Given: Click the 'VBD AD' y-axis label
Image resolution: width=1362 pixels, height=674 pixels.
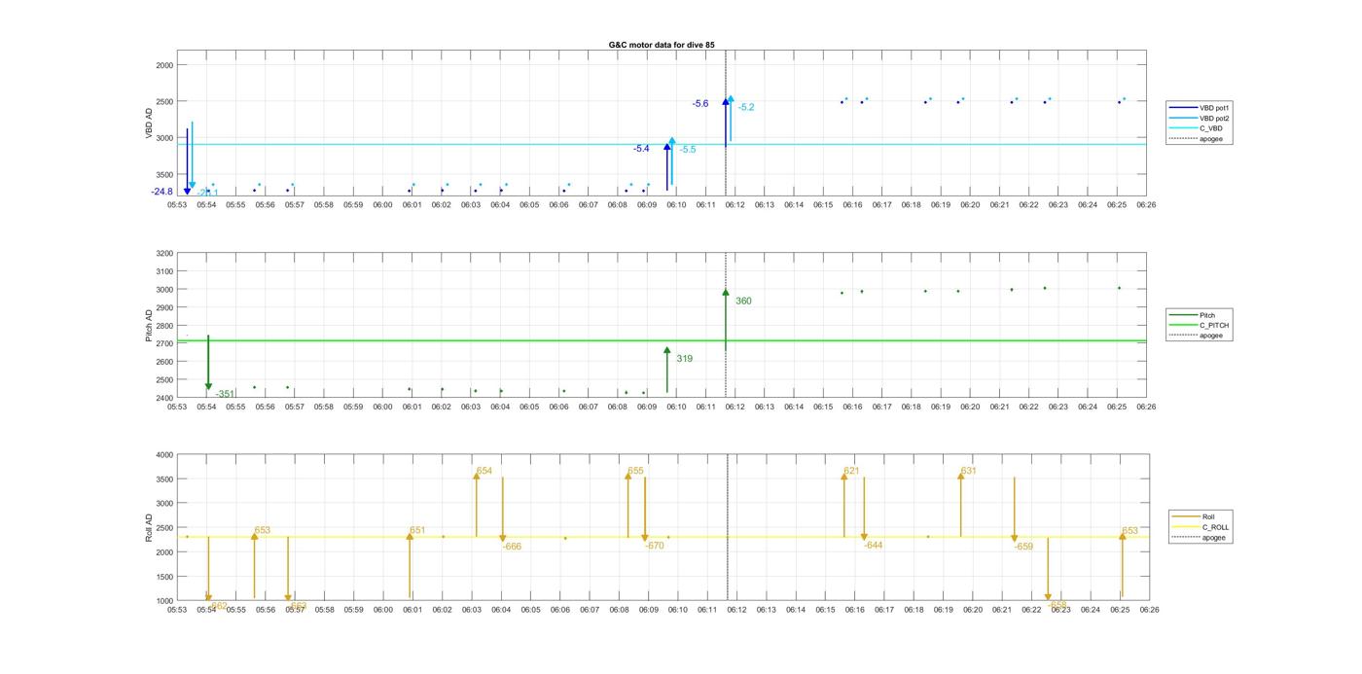Looking at the screenshot, I should click(149, 124).
